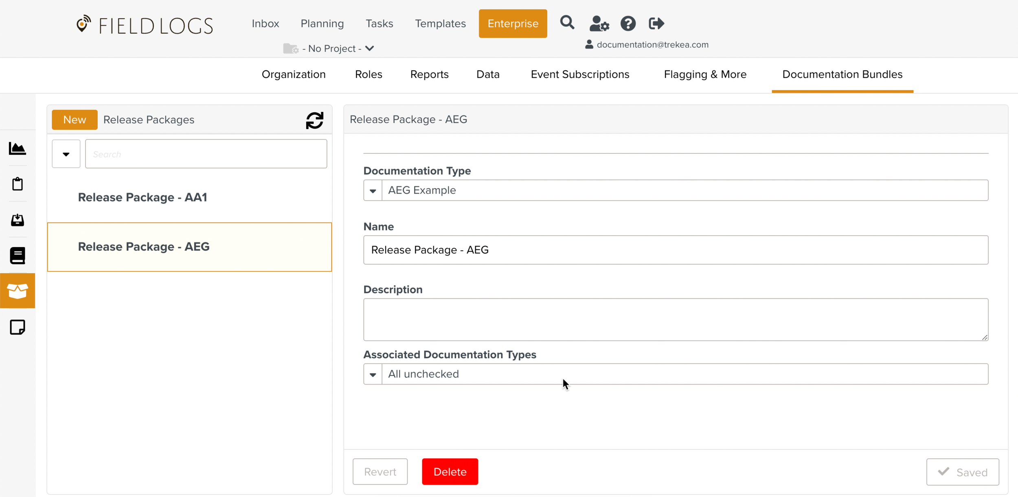Refresh the Release Packages list
The height and width of the screenshot is (497, 1018).
[x=314, y=120]
